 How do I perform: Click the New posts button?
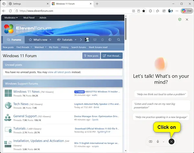click(x=91, y=56)
